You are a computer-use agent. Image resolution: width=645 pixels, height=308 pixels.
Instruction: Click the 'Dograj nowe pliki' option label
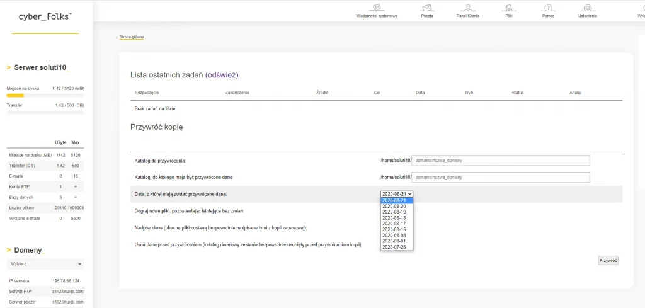(189, 211)
